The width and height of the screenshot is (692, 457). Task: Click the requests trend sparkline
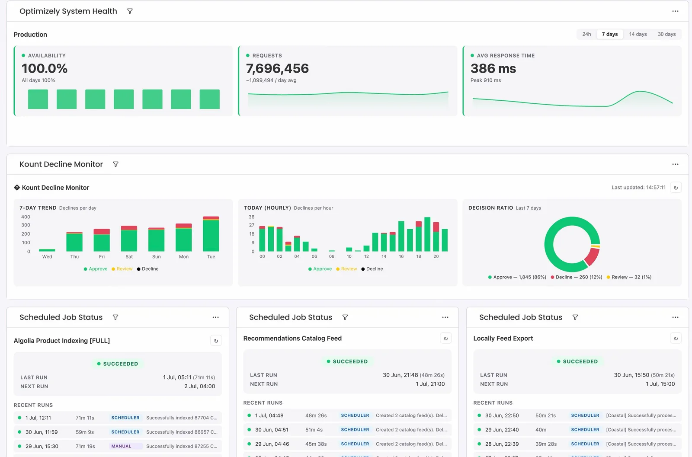click(x=348, y=99)
